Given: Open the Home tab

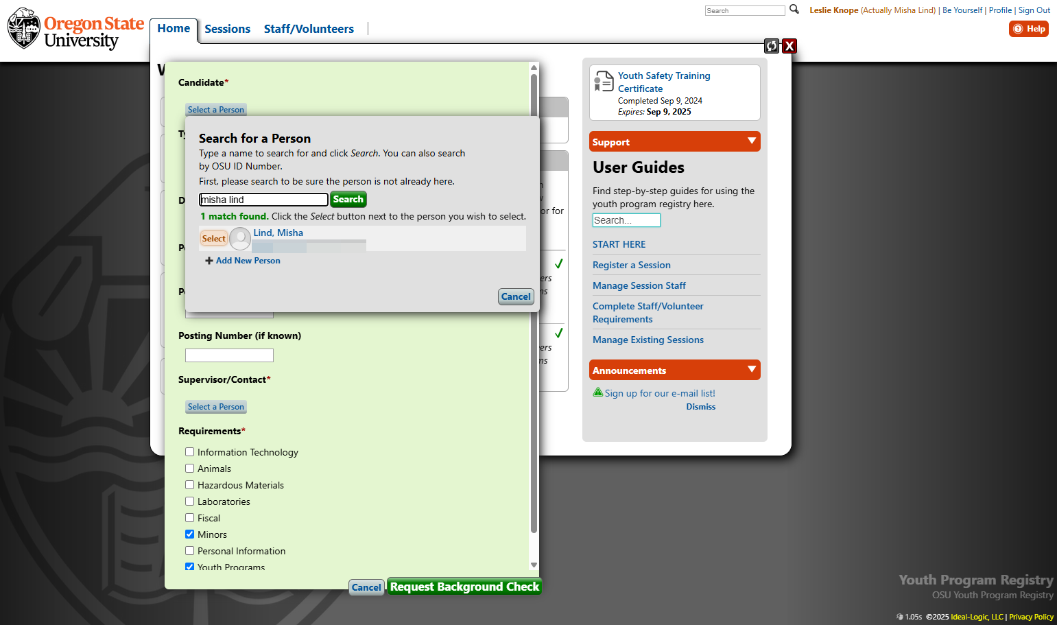Looking at the screenshot, I should (174, 29).
